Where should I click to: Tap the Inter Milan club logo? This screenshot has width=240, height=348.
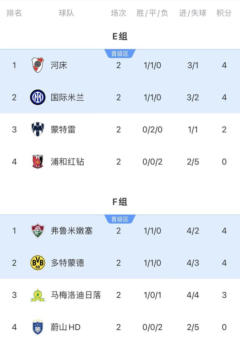point(38,97)
